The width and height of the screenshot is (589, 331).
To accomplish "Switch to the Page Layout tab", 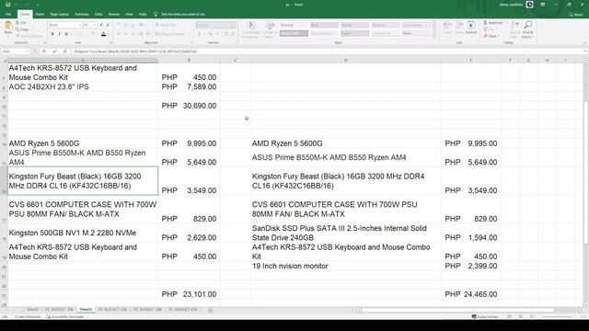I will click(59, 15).
